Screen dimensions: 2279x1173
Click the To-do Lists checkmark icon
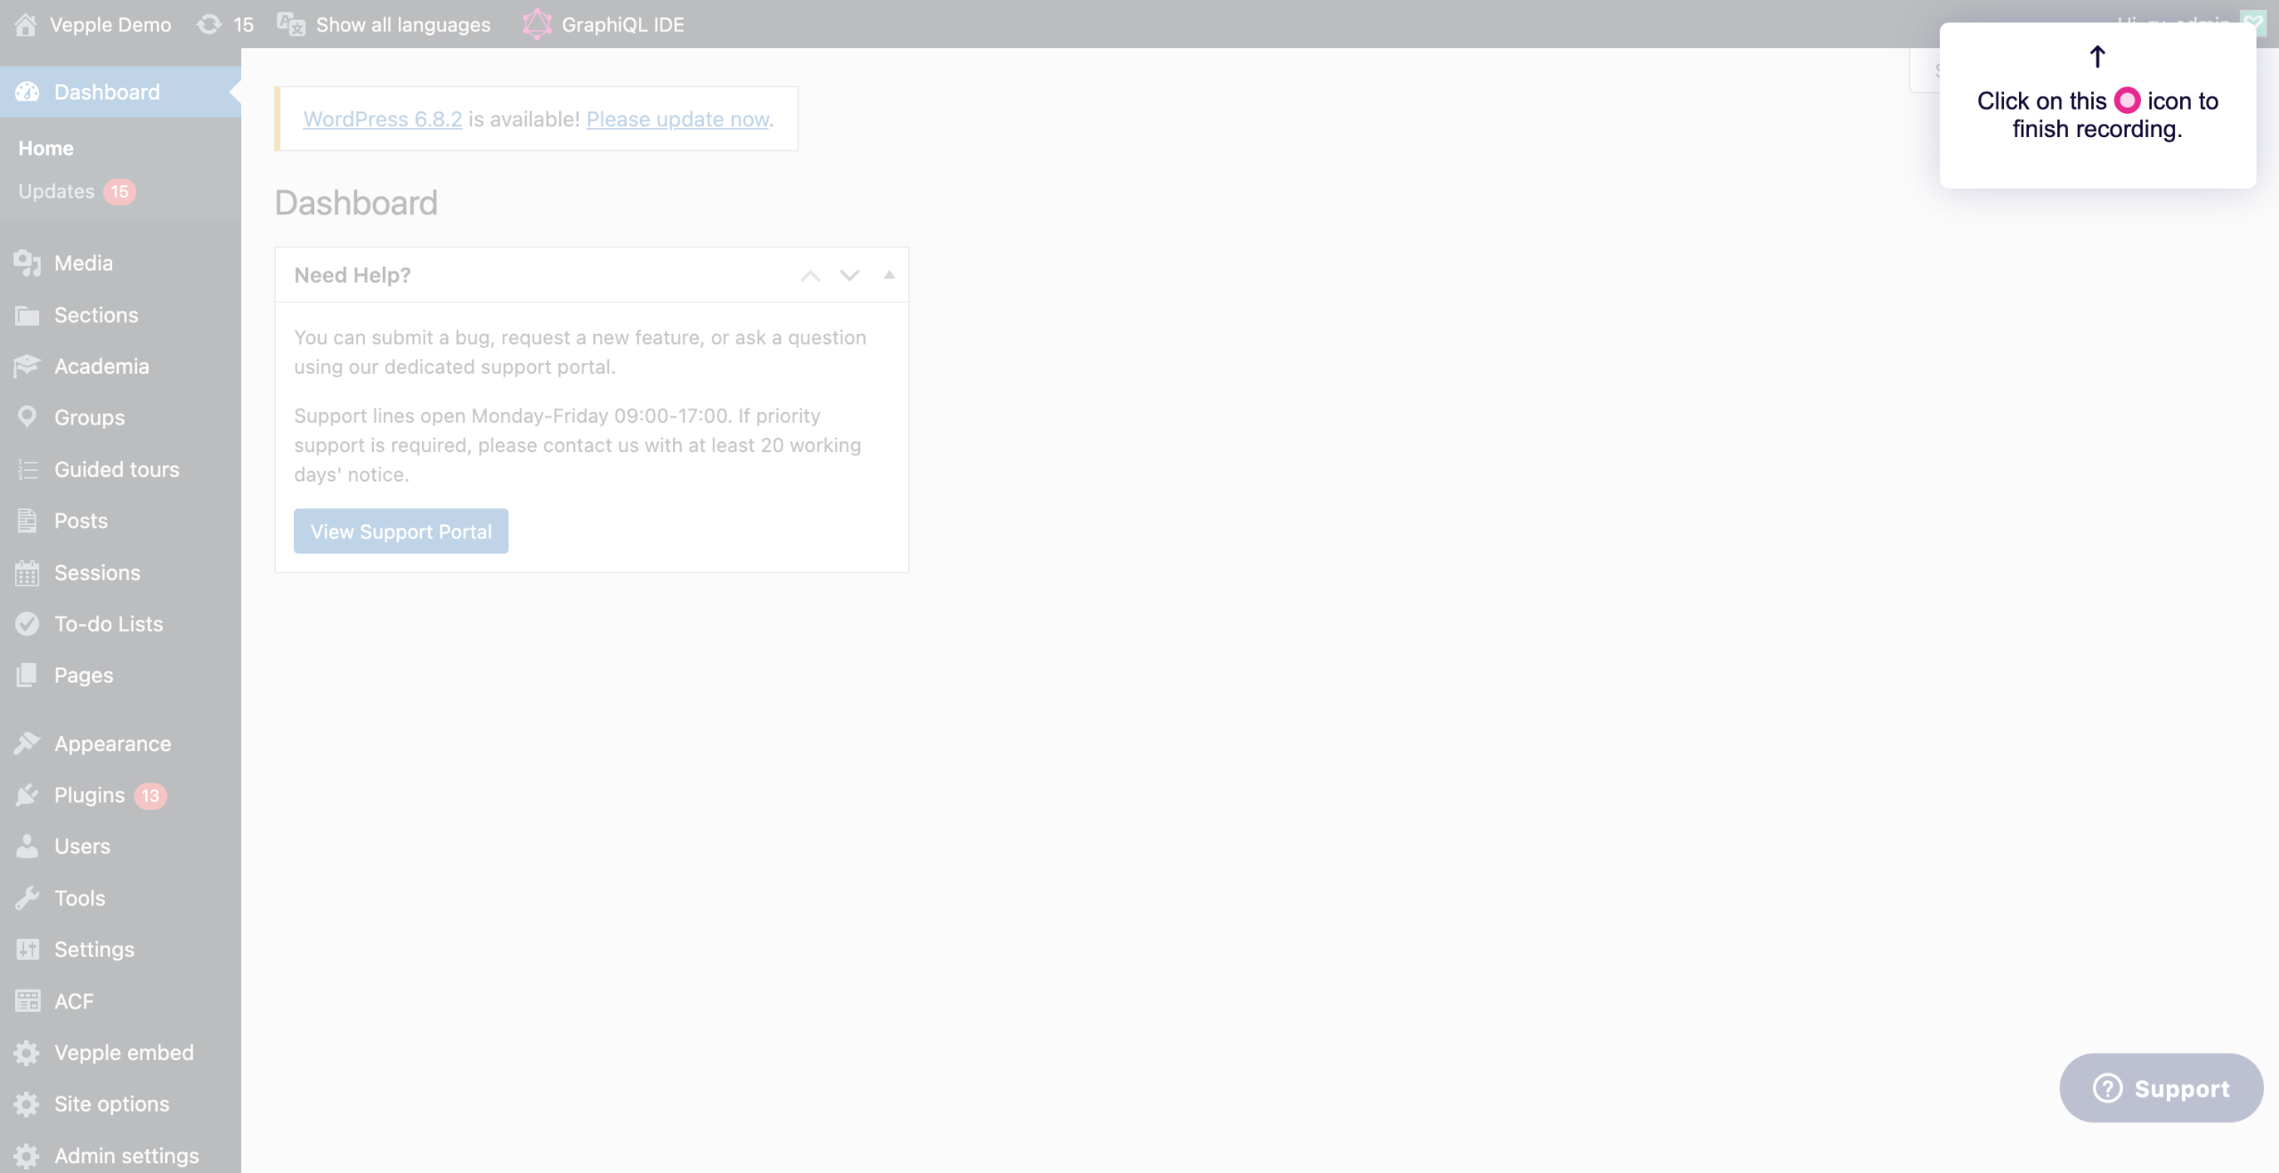tap(28, 624)
